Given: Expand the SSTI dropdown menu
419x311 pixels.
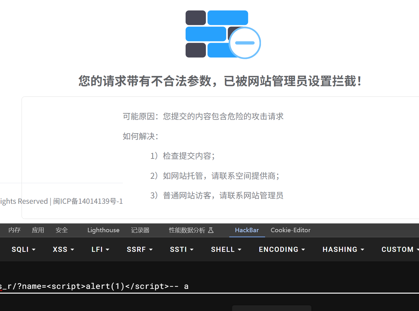Looking at the screenshot, I should pyautogui.click(x=182, y=250).
